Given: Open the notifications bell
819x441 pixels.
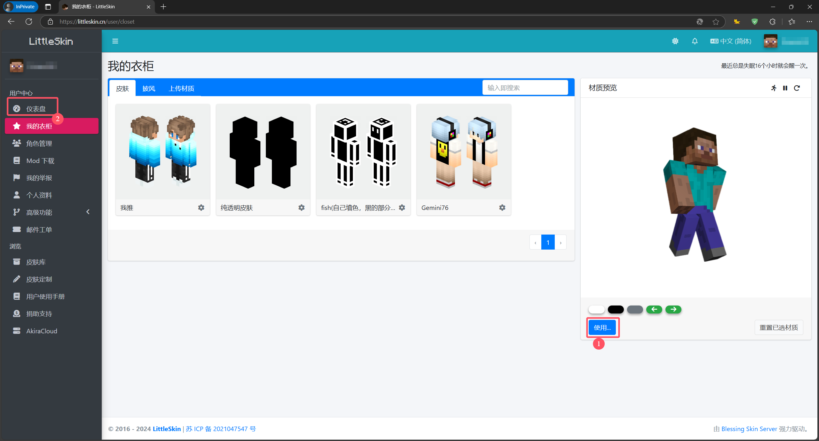Looking at the screenshot, I should (695, 41).
